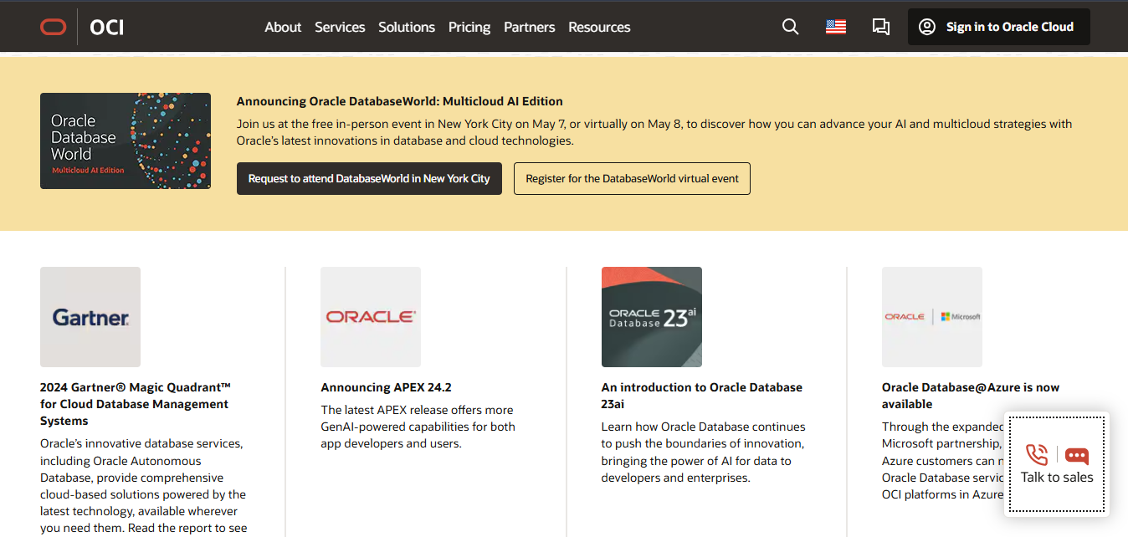The height and width of the screenshot is (537, 1128).
Task: Click the red chat icon in Talk to sales
Action: pos(1077,456)
